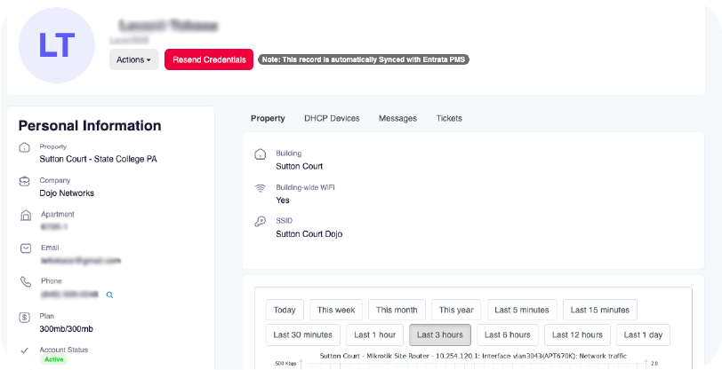722x370 pixels.
Task: Click the Property house icon
Action: click(25, 148)
